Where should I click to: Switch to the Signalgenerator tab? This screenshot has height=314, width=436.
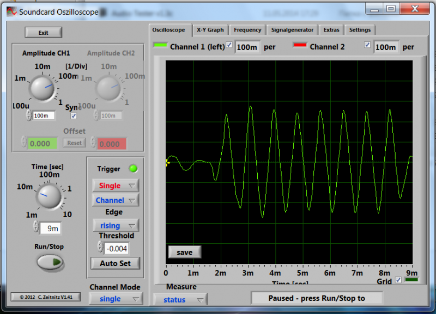292,30
